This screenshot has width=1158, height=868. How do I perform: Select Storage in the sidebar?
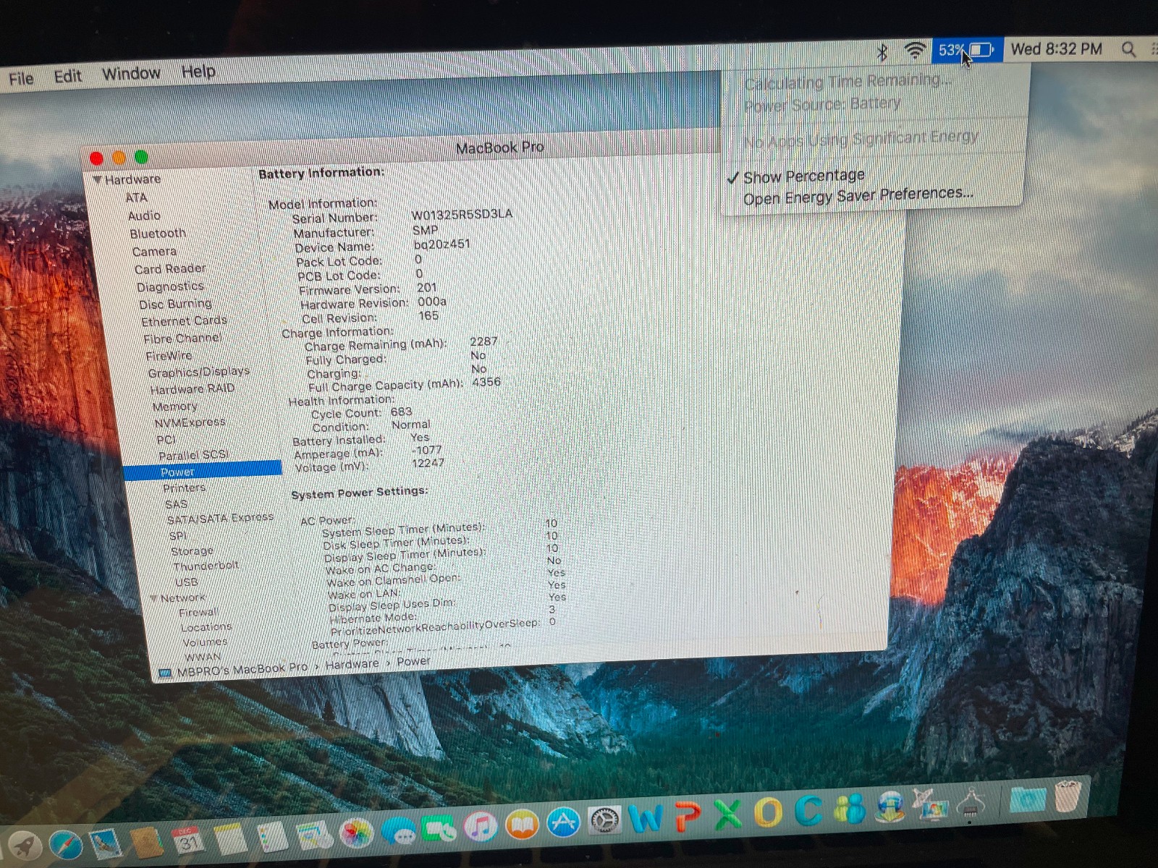pyautogui.click(x=192, y=551)
